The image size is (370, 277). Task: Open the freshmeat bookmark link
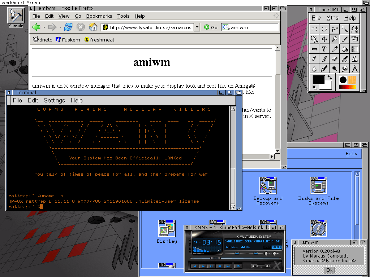99,40
